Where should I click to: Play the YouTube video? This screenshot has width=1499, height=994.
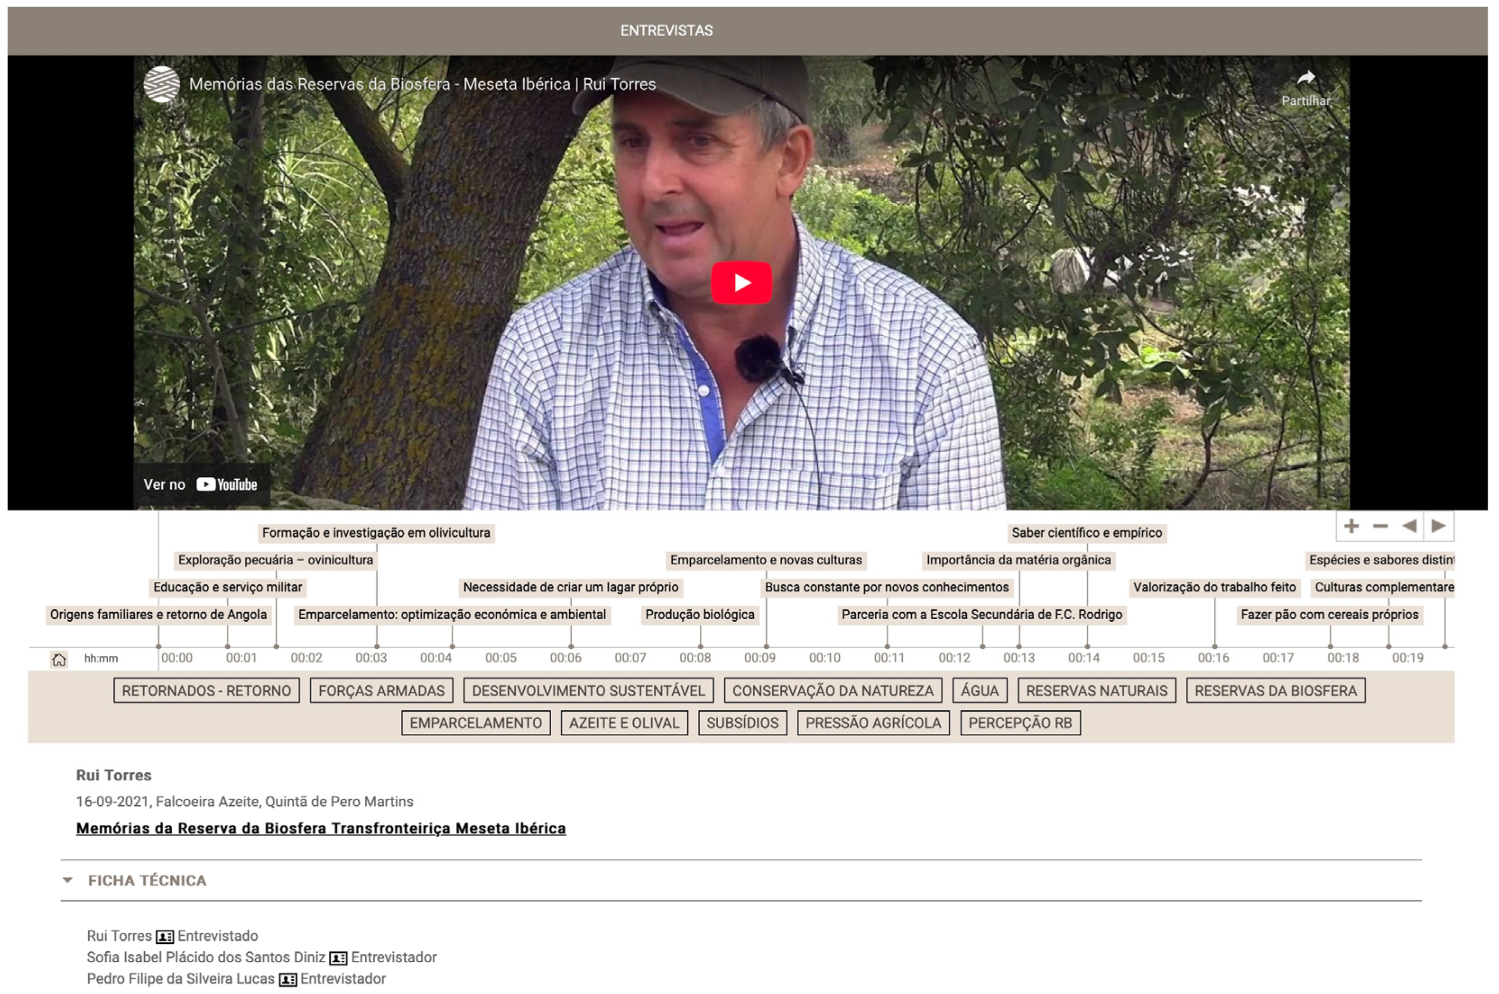click(741, 283)
